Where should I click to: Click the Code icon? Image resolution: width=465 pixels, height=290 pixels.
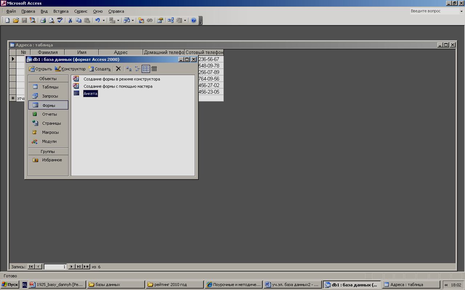click(141, 20)
